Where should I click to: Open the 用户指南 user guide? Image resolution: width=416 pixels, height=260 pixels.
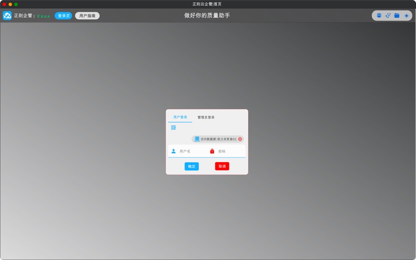coord(87,16)
